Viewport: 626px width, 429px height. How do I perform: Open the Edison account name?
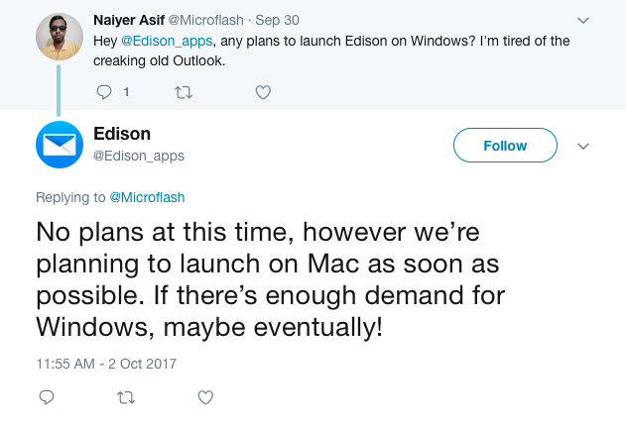point(122,134)
